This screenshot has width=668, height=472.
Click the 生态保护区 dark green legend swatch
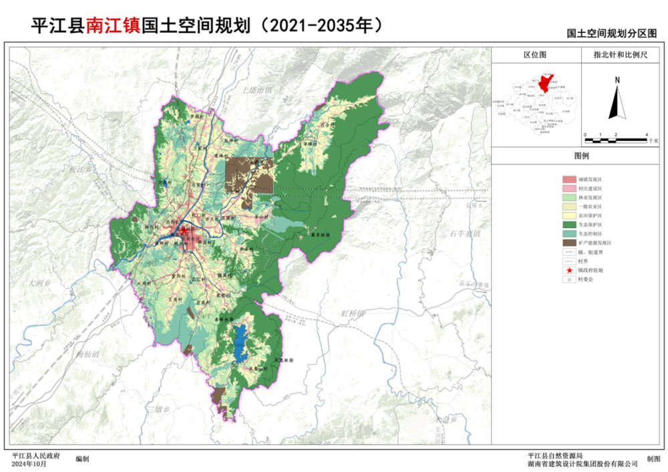pyautogui.click(x=569, y=225)
